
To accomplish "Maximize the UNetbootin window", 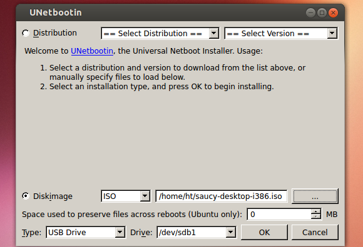I will click(322, 12).
